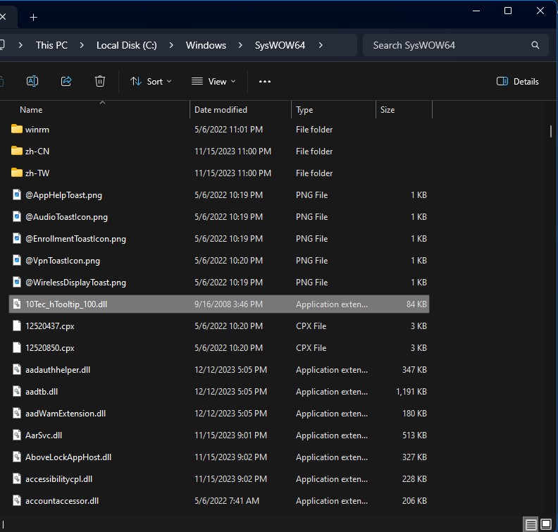
Task: Click the @AppHelpToast.png file icon
Action: [17, 194]
